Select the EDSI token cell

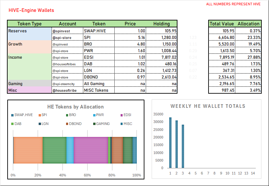tap(99, 57)
